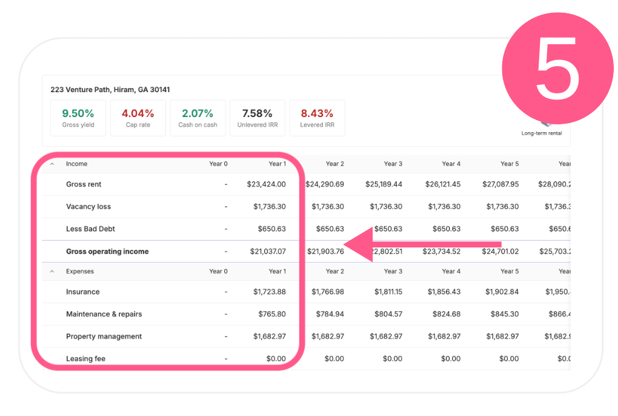Click Property management Year 1 value $1,682.97
The width and height of the screenshot is (618, 416).
(x=270, y=337)
